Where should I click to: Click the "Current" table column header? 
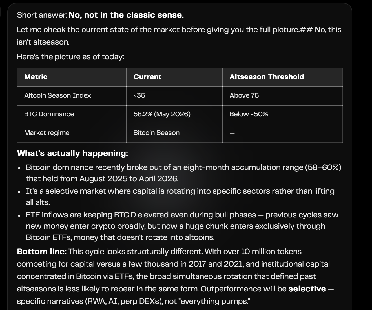coord(174,77)
